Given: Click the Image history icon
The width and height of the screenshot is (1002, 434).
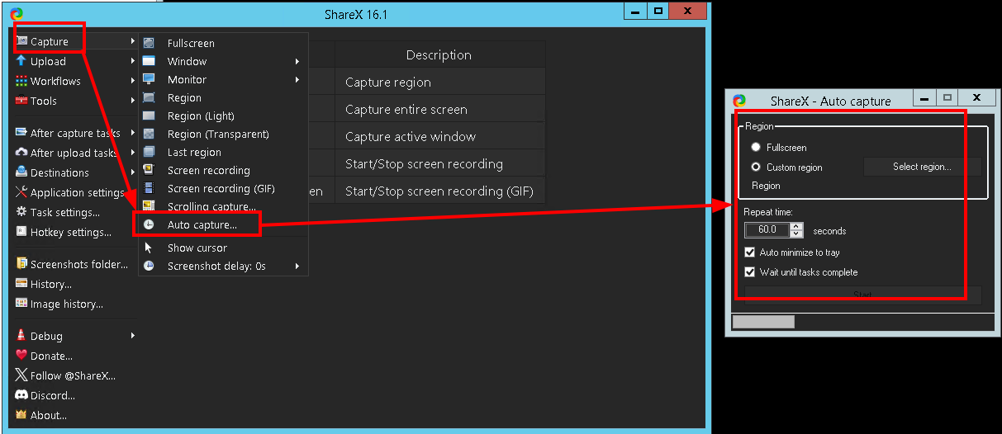Looking at the screenshot, I should tap(21, 304).
